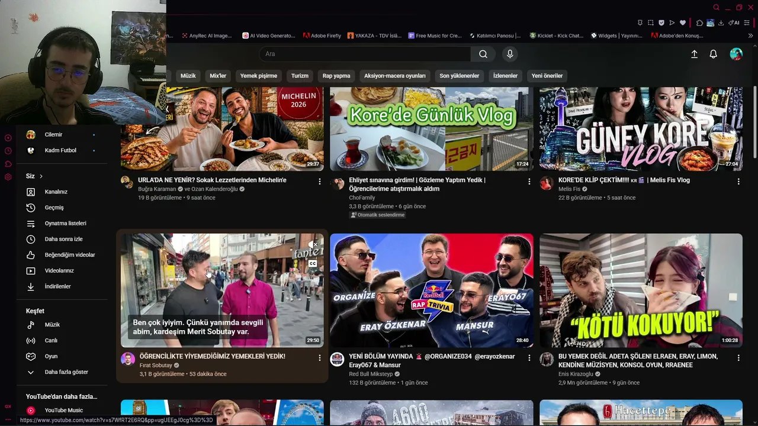Select the Yemek pişirme filter chip
The width and height of the screenshot is (758, 426).
[259, 76]
